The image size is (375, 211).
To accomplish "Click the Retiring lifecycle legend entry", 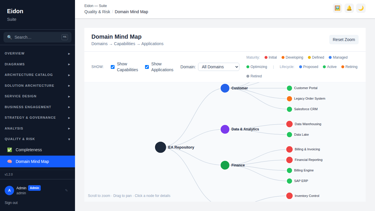I will pyautogui.click(x=349, y=67).
